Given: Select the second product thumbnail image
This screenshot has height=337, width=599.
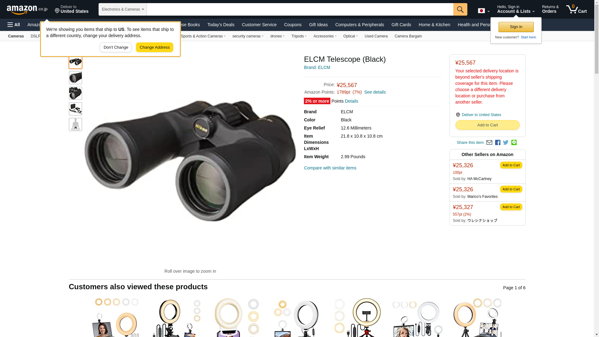Looking at the screenshot, I should 75,78.
